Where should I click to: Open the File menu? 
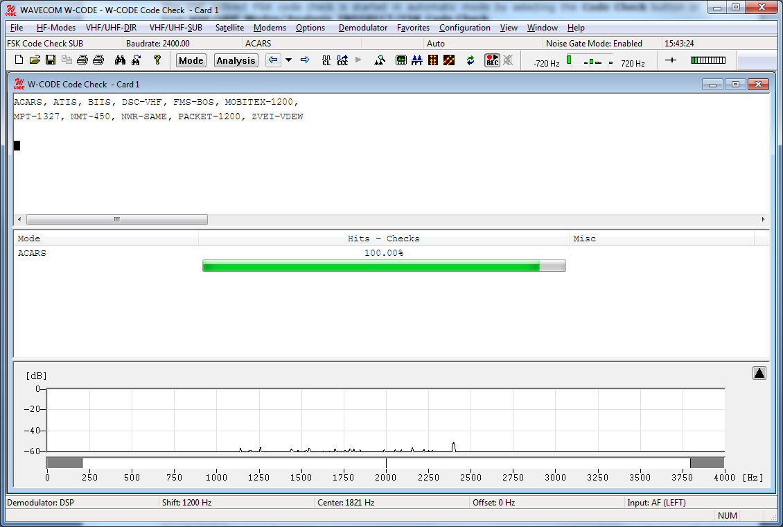[17, 28]
